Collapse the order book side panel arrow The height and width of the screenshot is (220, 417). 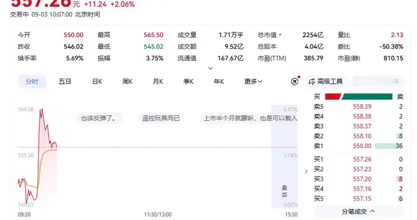[306, 171]
